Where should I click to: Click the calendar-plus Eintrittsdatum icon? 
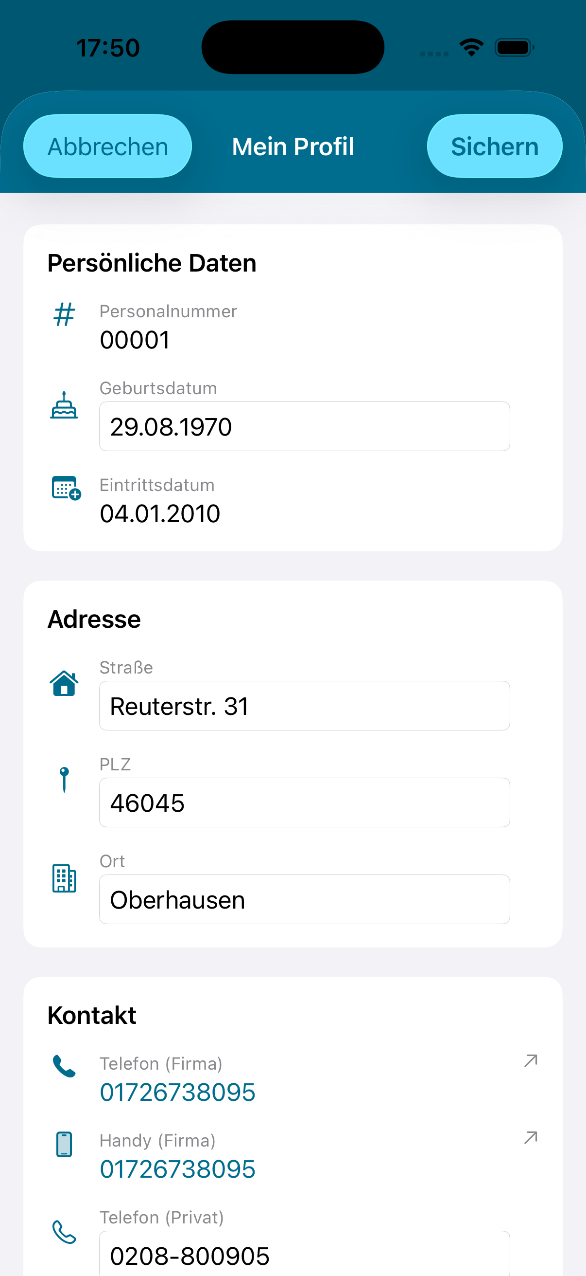tap(66, 488)
